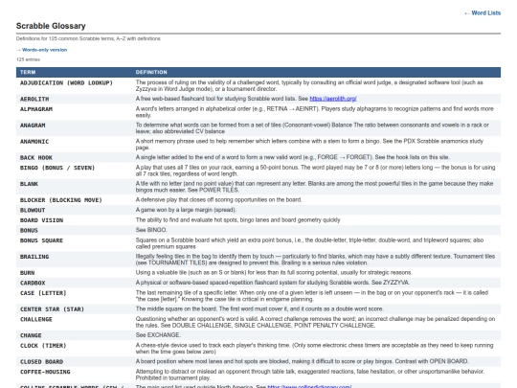Select the term ALPHAGRAM
The width and height of the screenshot is (517, 388).
point(36,109)
